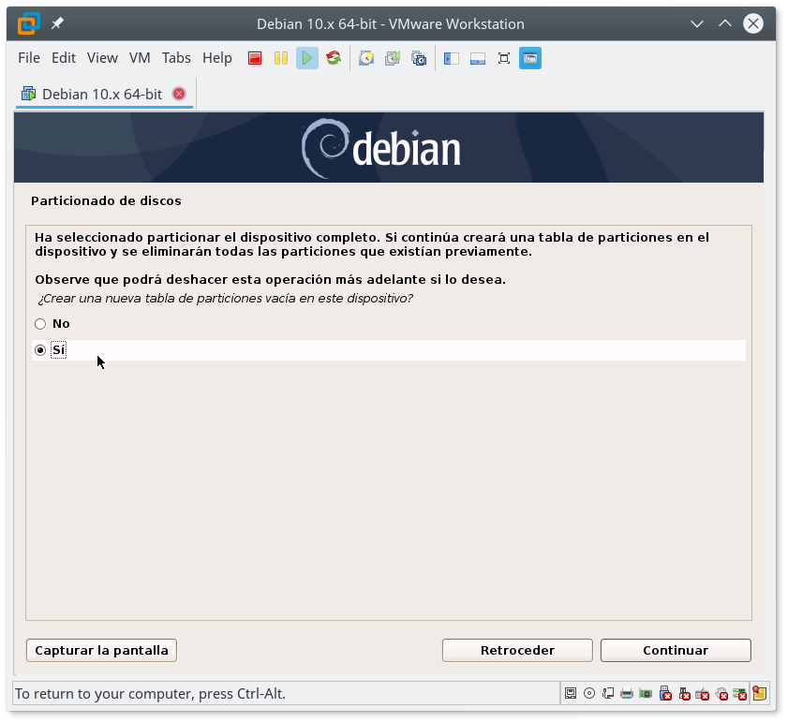Take a snapshot of the virtual machine
Image resolution: width=788 pixels, height=723 pixels.
(x=366, y=58)
